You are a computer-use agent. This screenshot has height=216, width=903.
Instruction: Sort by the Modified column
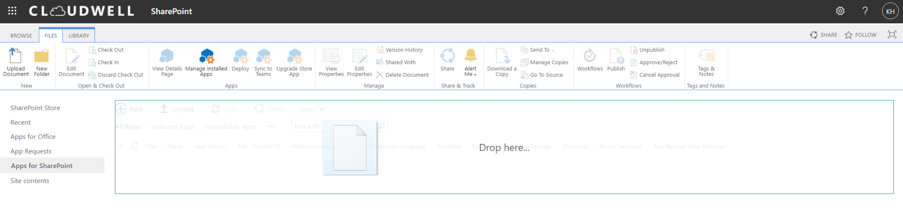tap(449, 146)
